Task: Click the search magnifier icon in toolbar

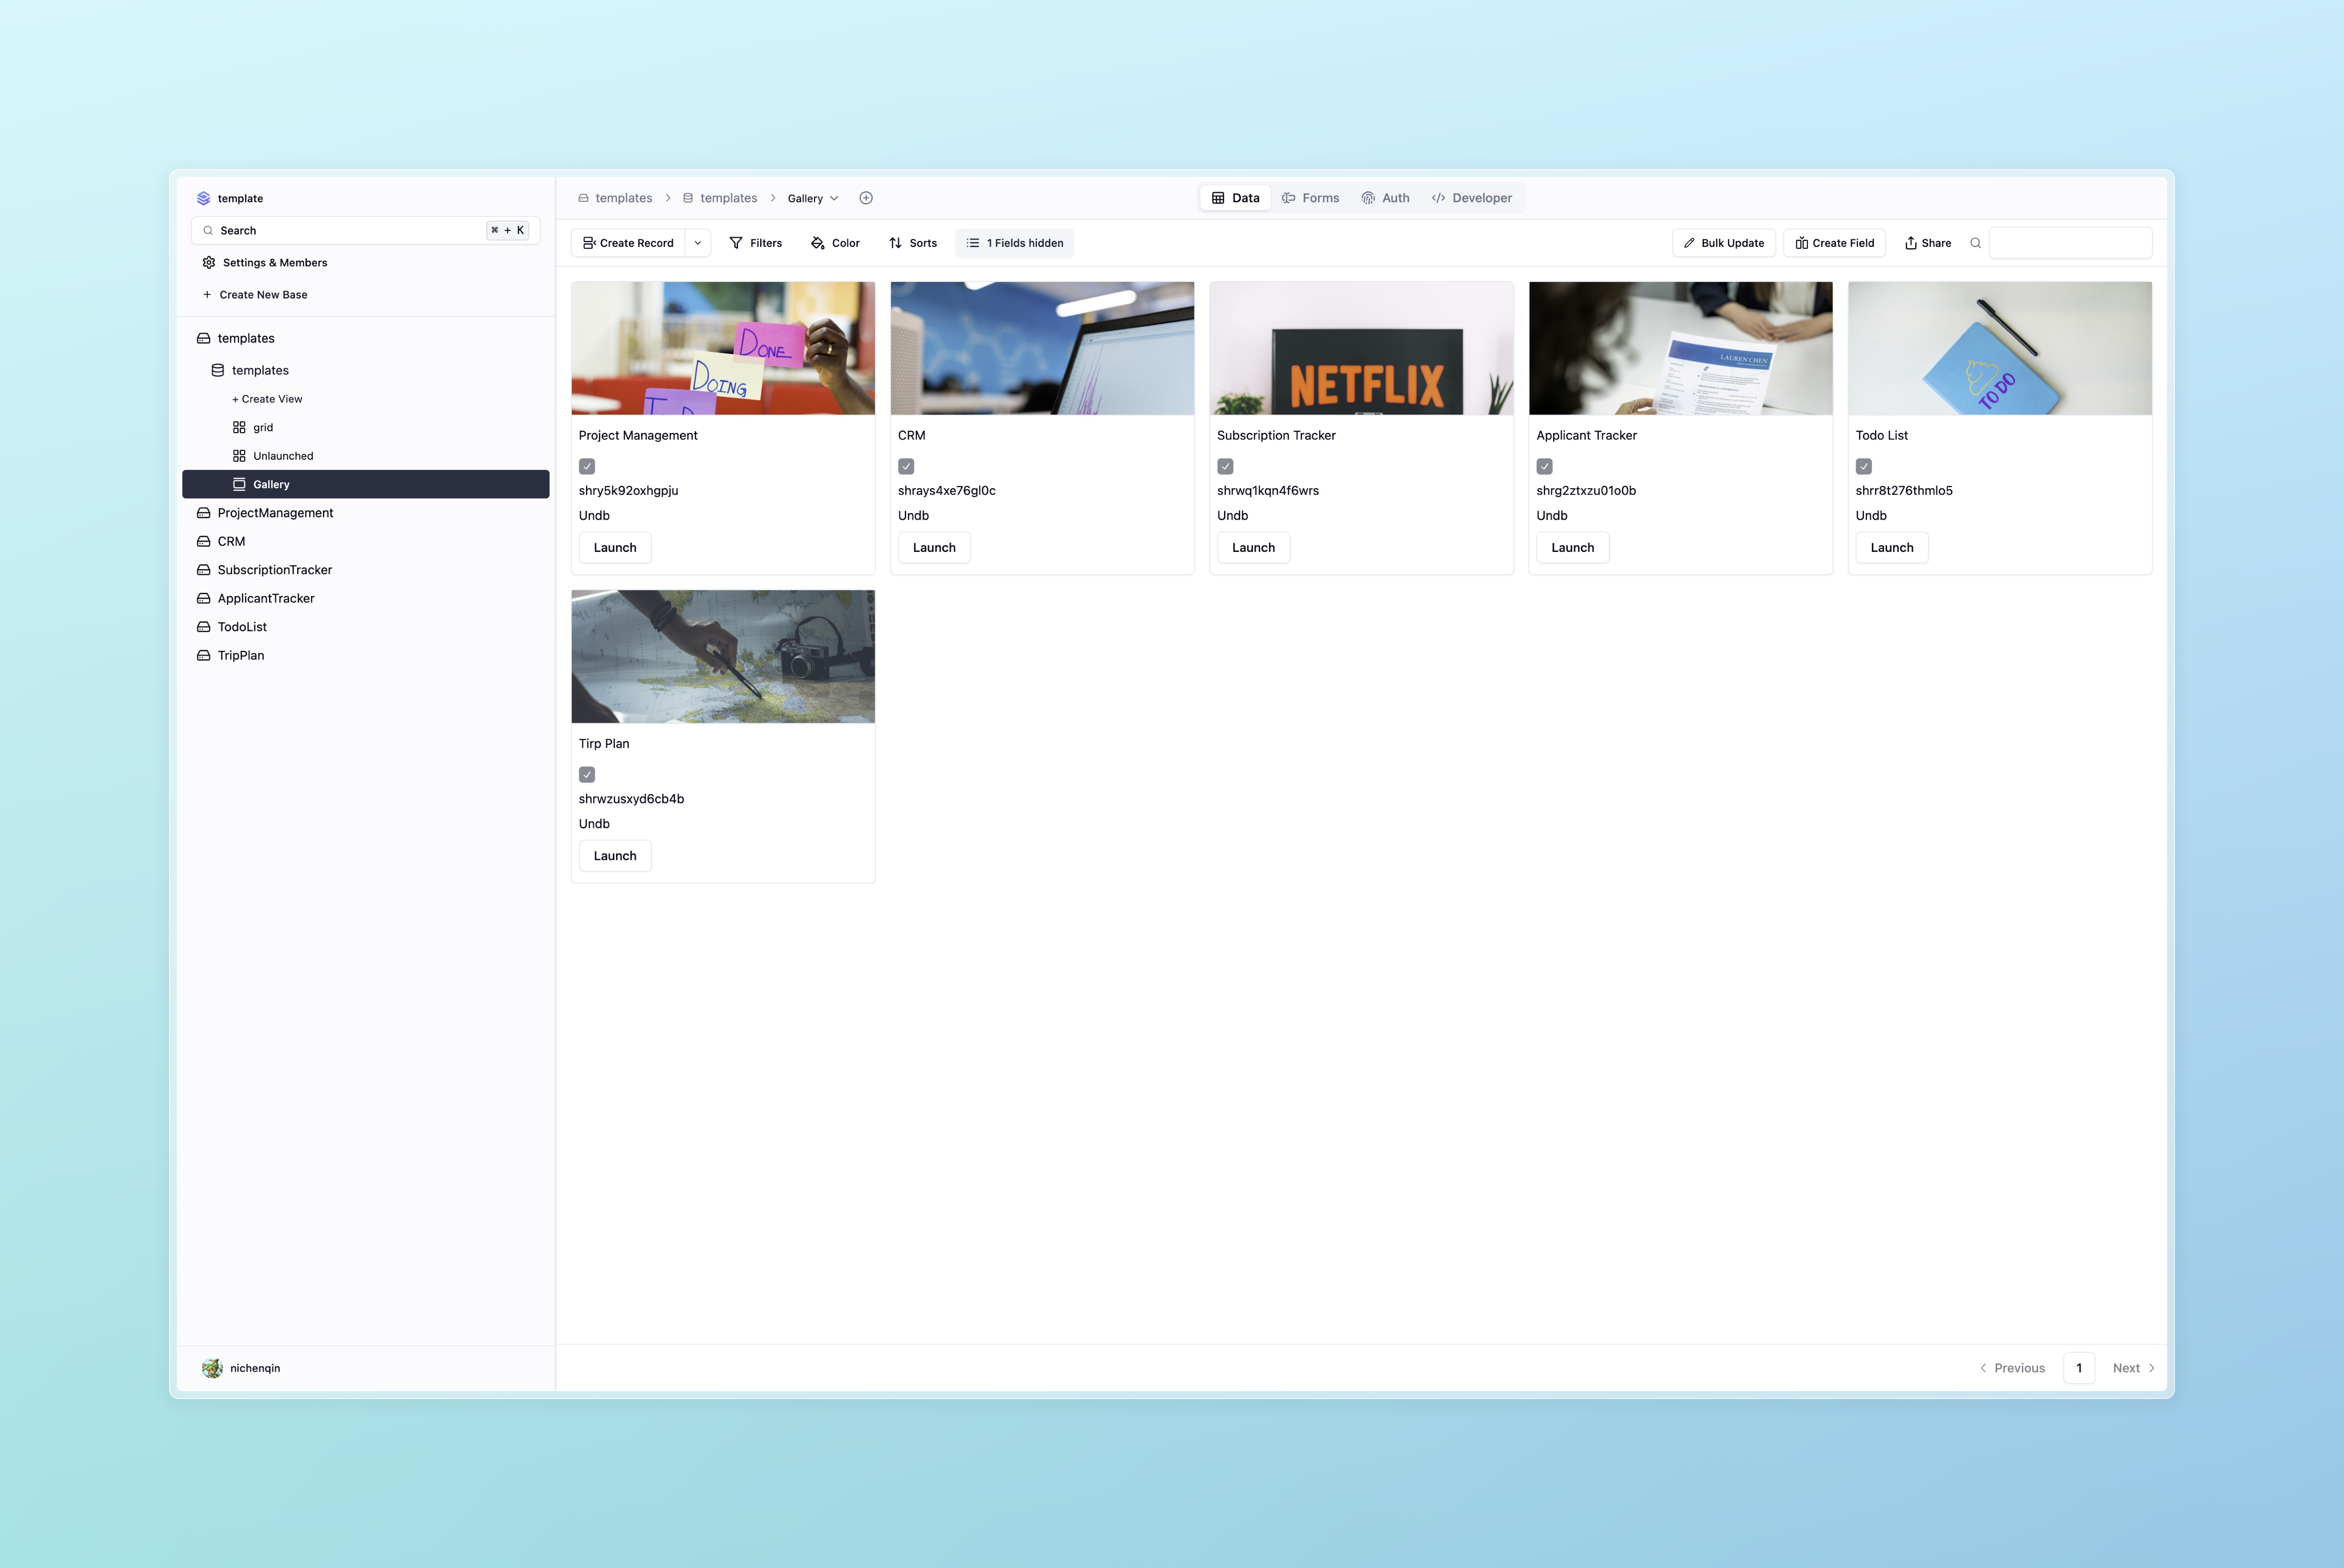Action: point(1975,243)
